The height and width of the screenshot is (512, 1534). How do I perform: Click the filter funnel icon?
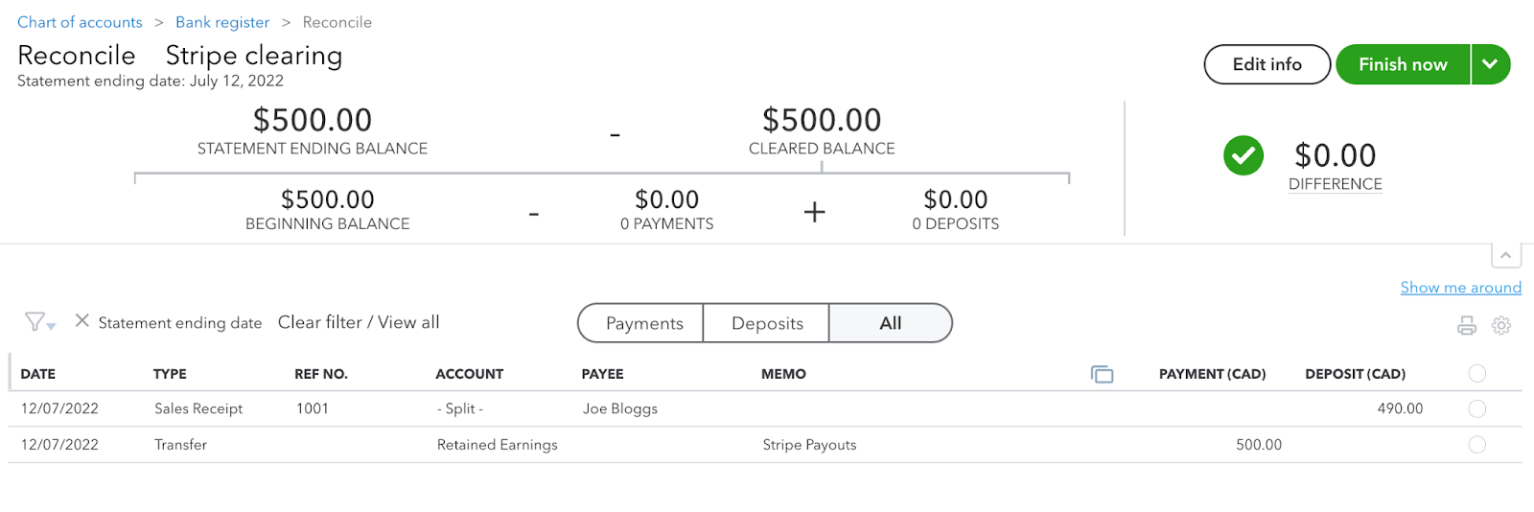[36, 322]
